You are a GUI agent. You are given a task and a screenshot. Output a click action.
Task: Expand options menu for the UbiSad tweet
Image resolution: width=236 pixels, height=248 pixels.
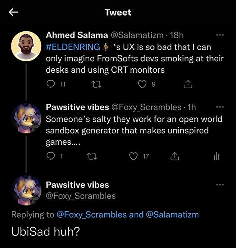coord(220,184)
